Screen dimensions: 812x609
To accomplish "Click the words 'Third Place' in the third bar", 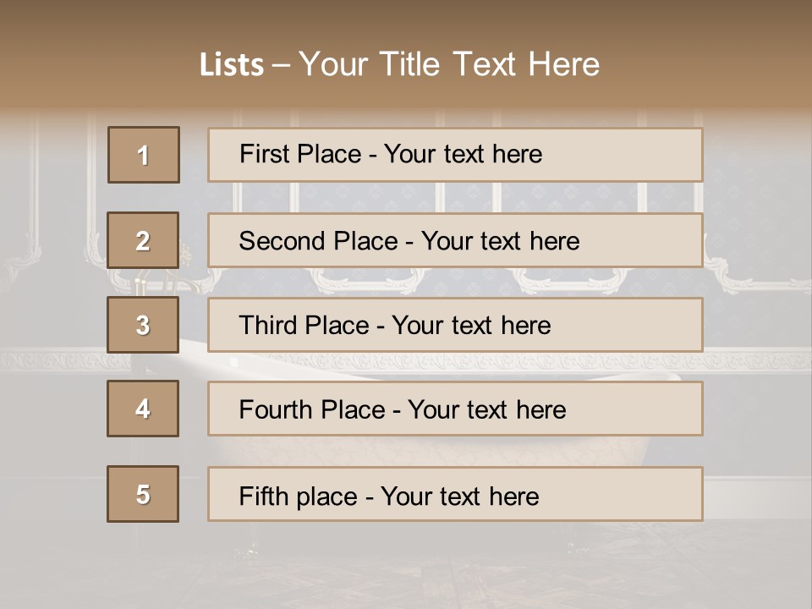I will click(x=304, y=325).
